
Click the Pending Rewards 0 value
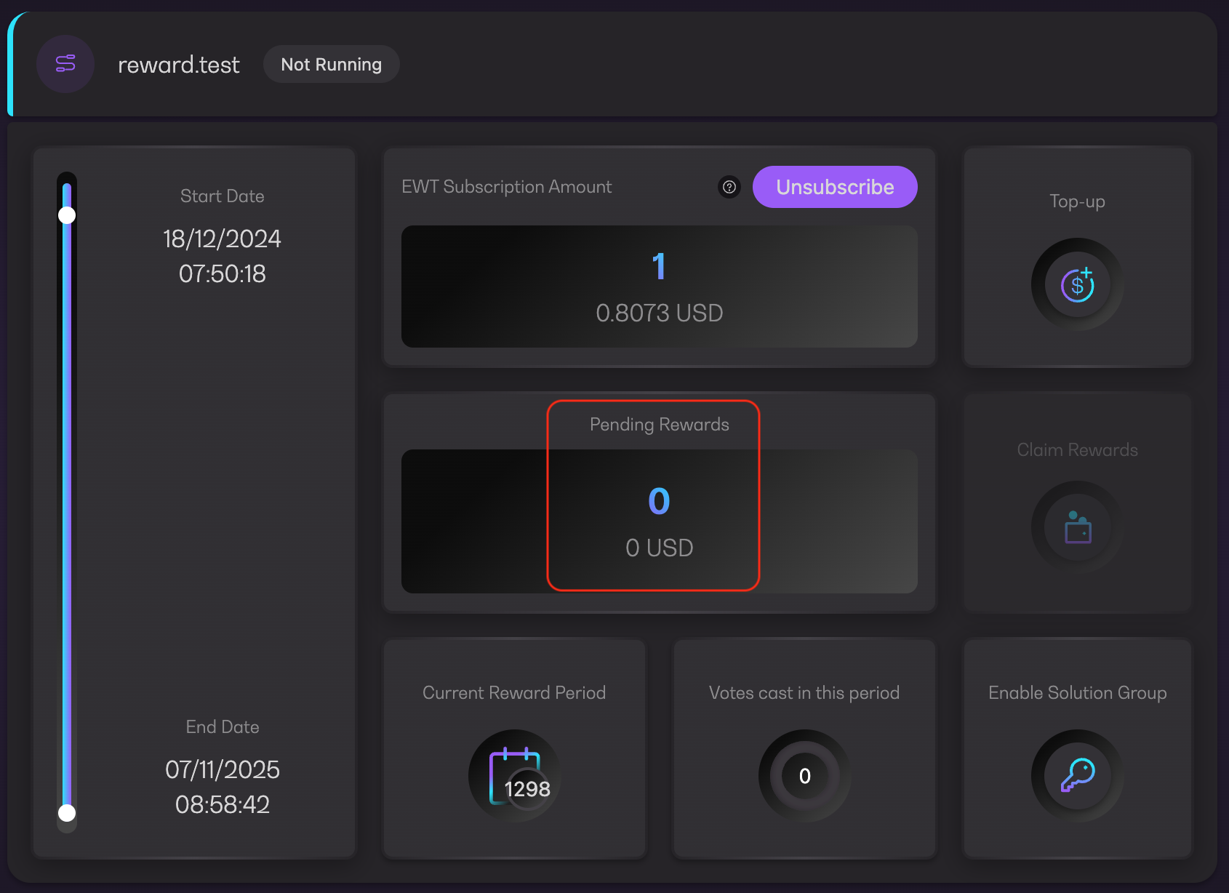(x=659, y=502)
